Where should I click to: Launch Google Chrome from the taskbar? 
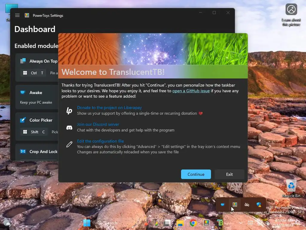point(193,223)
